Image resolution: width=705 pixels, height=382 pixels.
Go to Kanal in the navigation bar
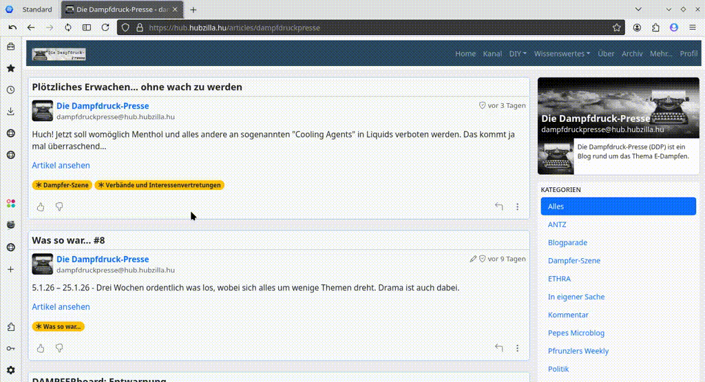click(492, 54)
